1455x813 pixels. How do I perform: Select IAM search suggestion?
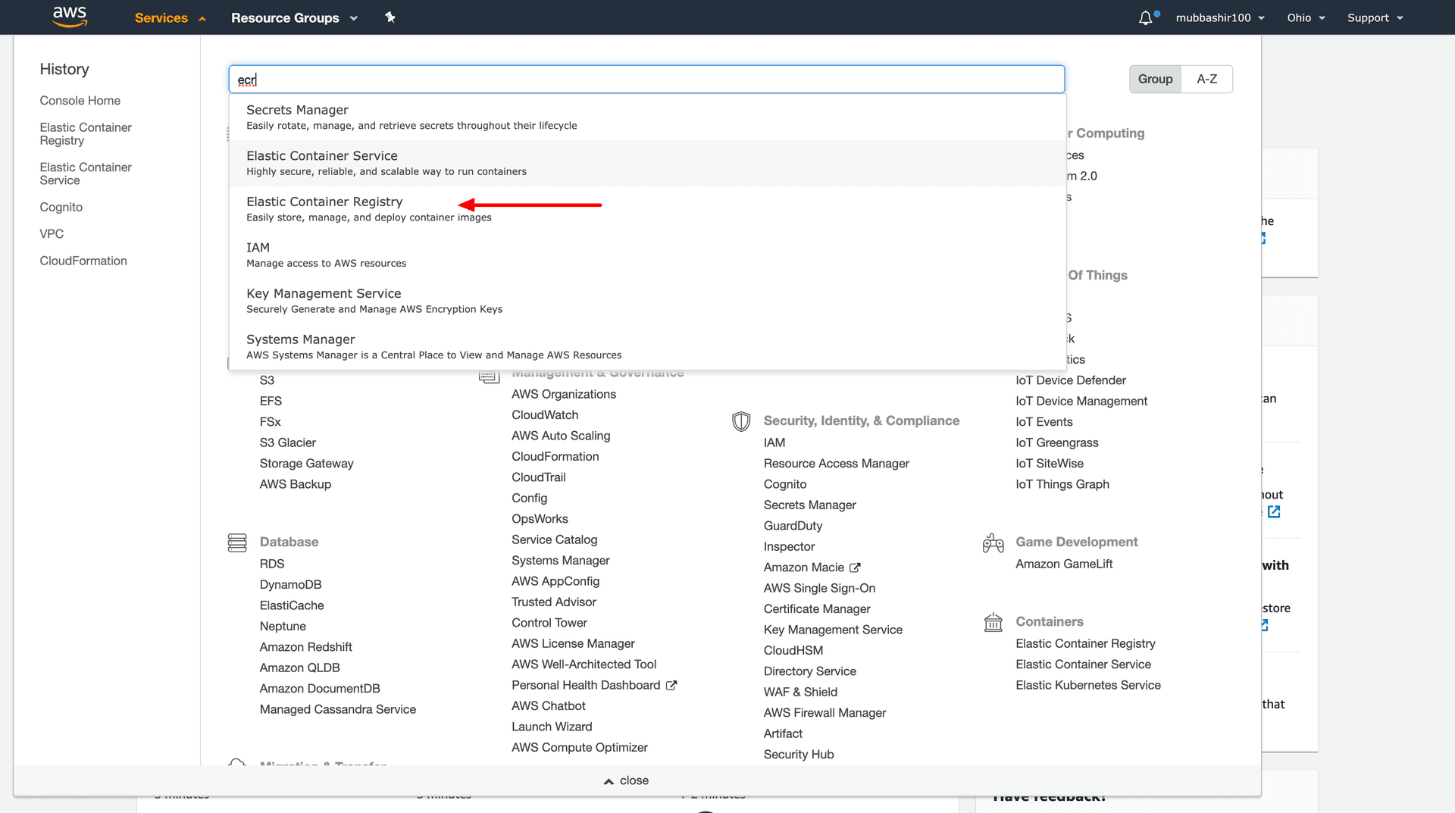[x=647, y=255]
